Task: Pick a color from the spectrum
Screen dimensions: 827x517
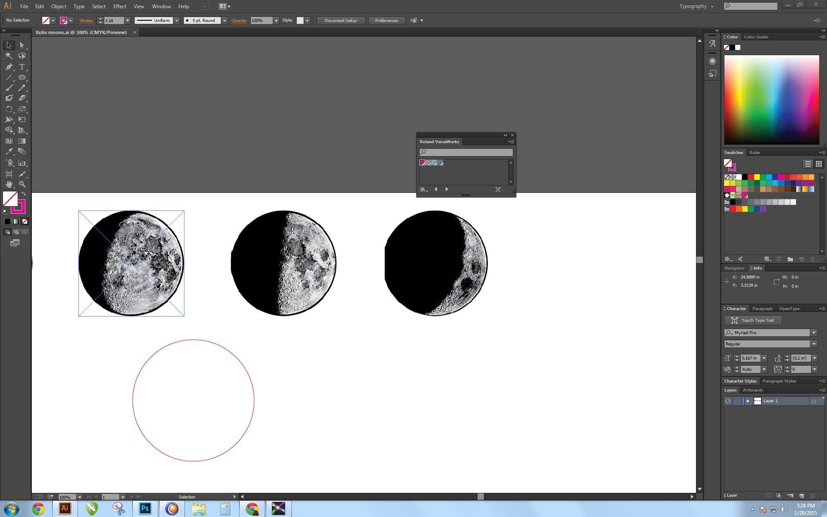Action: pos(771,100)
